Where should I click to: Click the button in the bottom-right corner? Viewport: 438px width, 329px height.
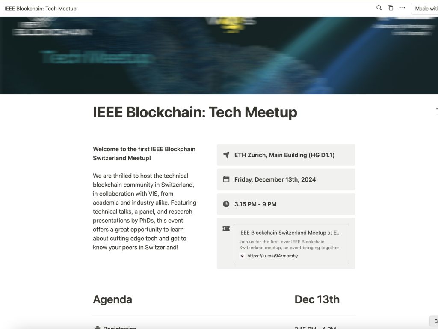point(433,320)
